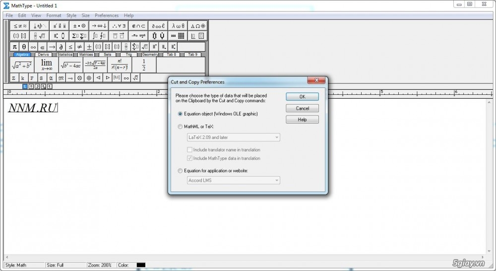The height and width of the screenshot is (271, 496).
Task: Insert the circled times symbol in bottom bar
Action: pos(80,78)
